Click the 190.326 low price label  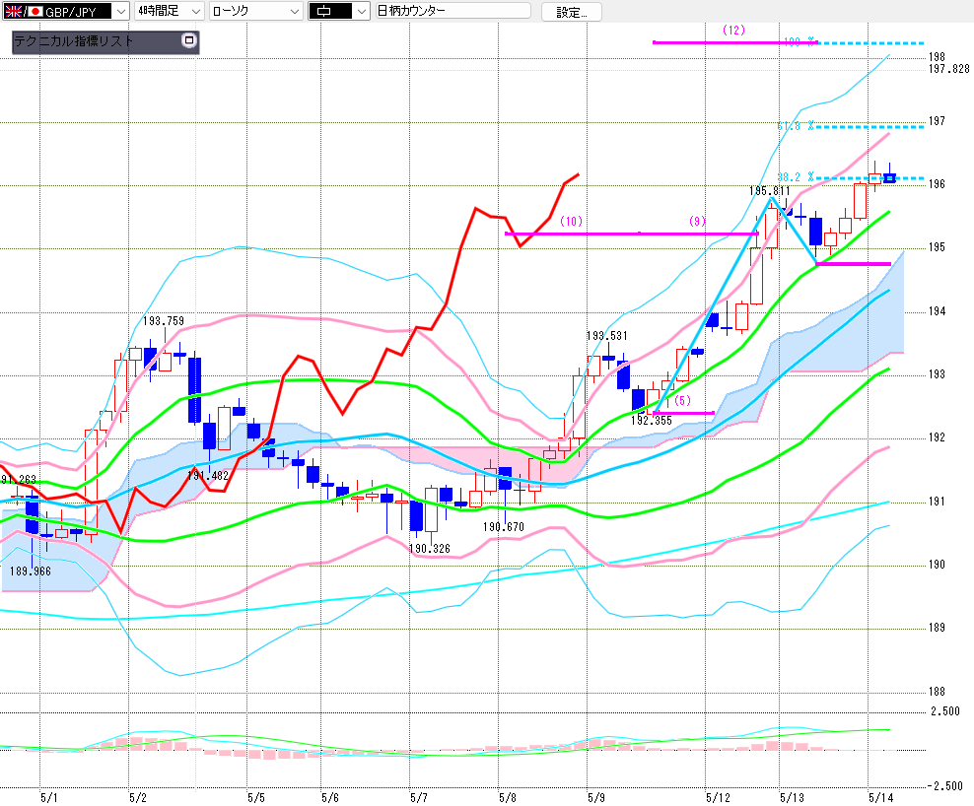coord(429,549)
